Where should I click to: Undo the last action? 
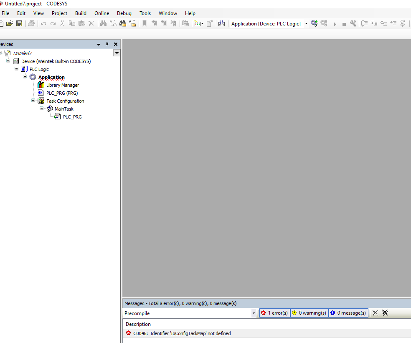pos(43,23)
